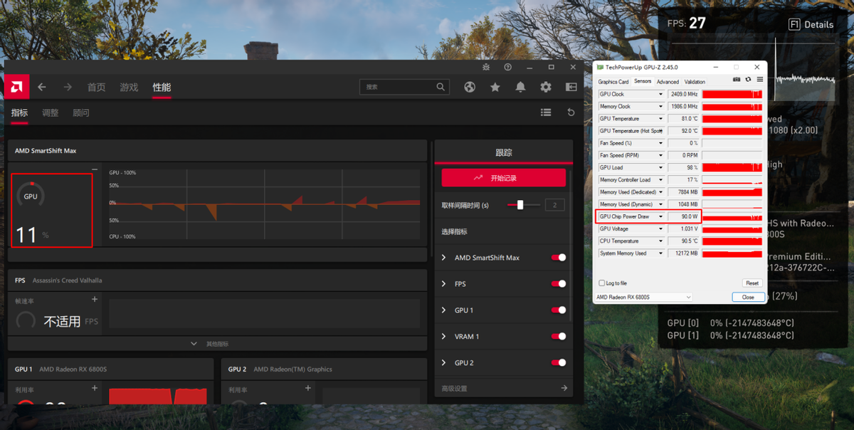Refresh GPU-Z sensors icon

tap(748, 80)
